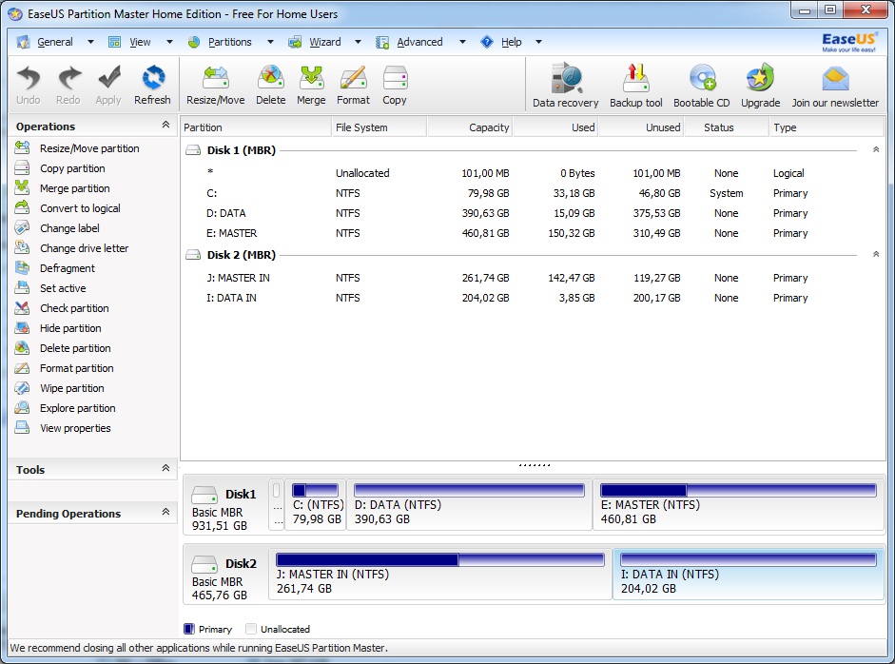Screen dimensions: 895x664
Task: Click the Wipe partition sidebar icon
Action: [22, 388]
